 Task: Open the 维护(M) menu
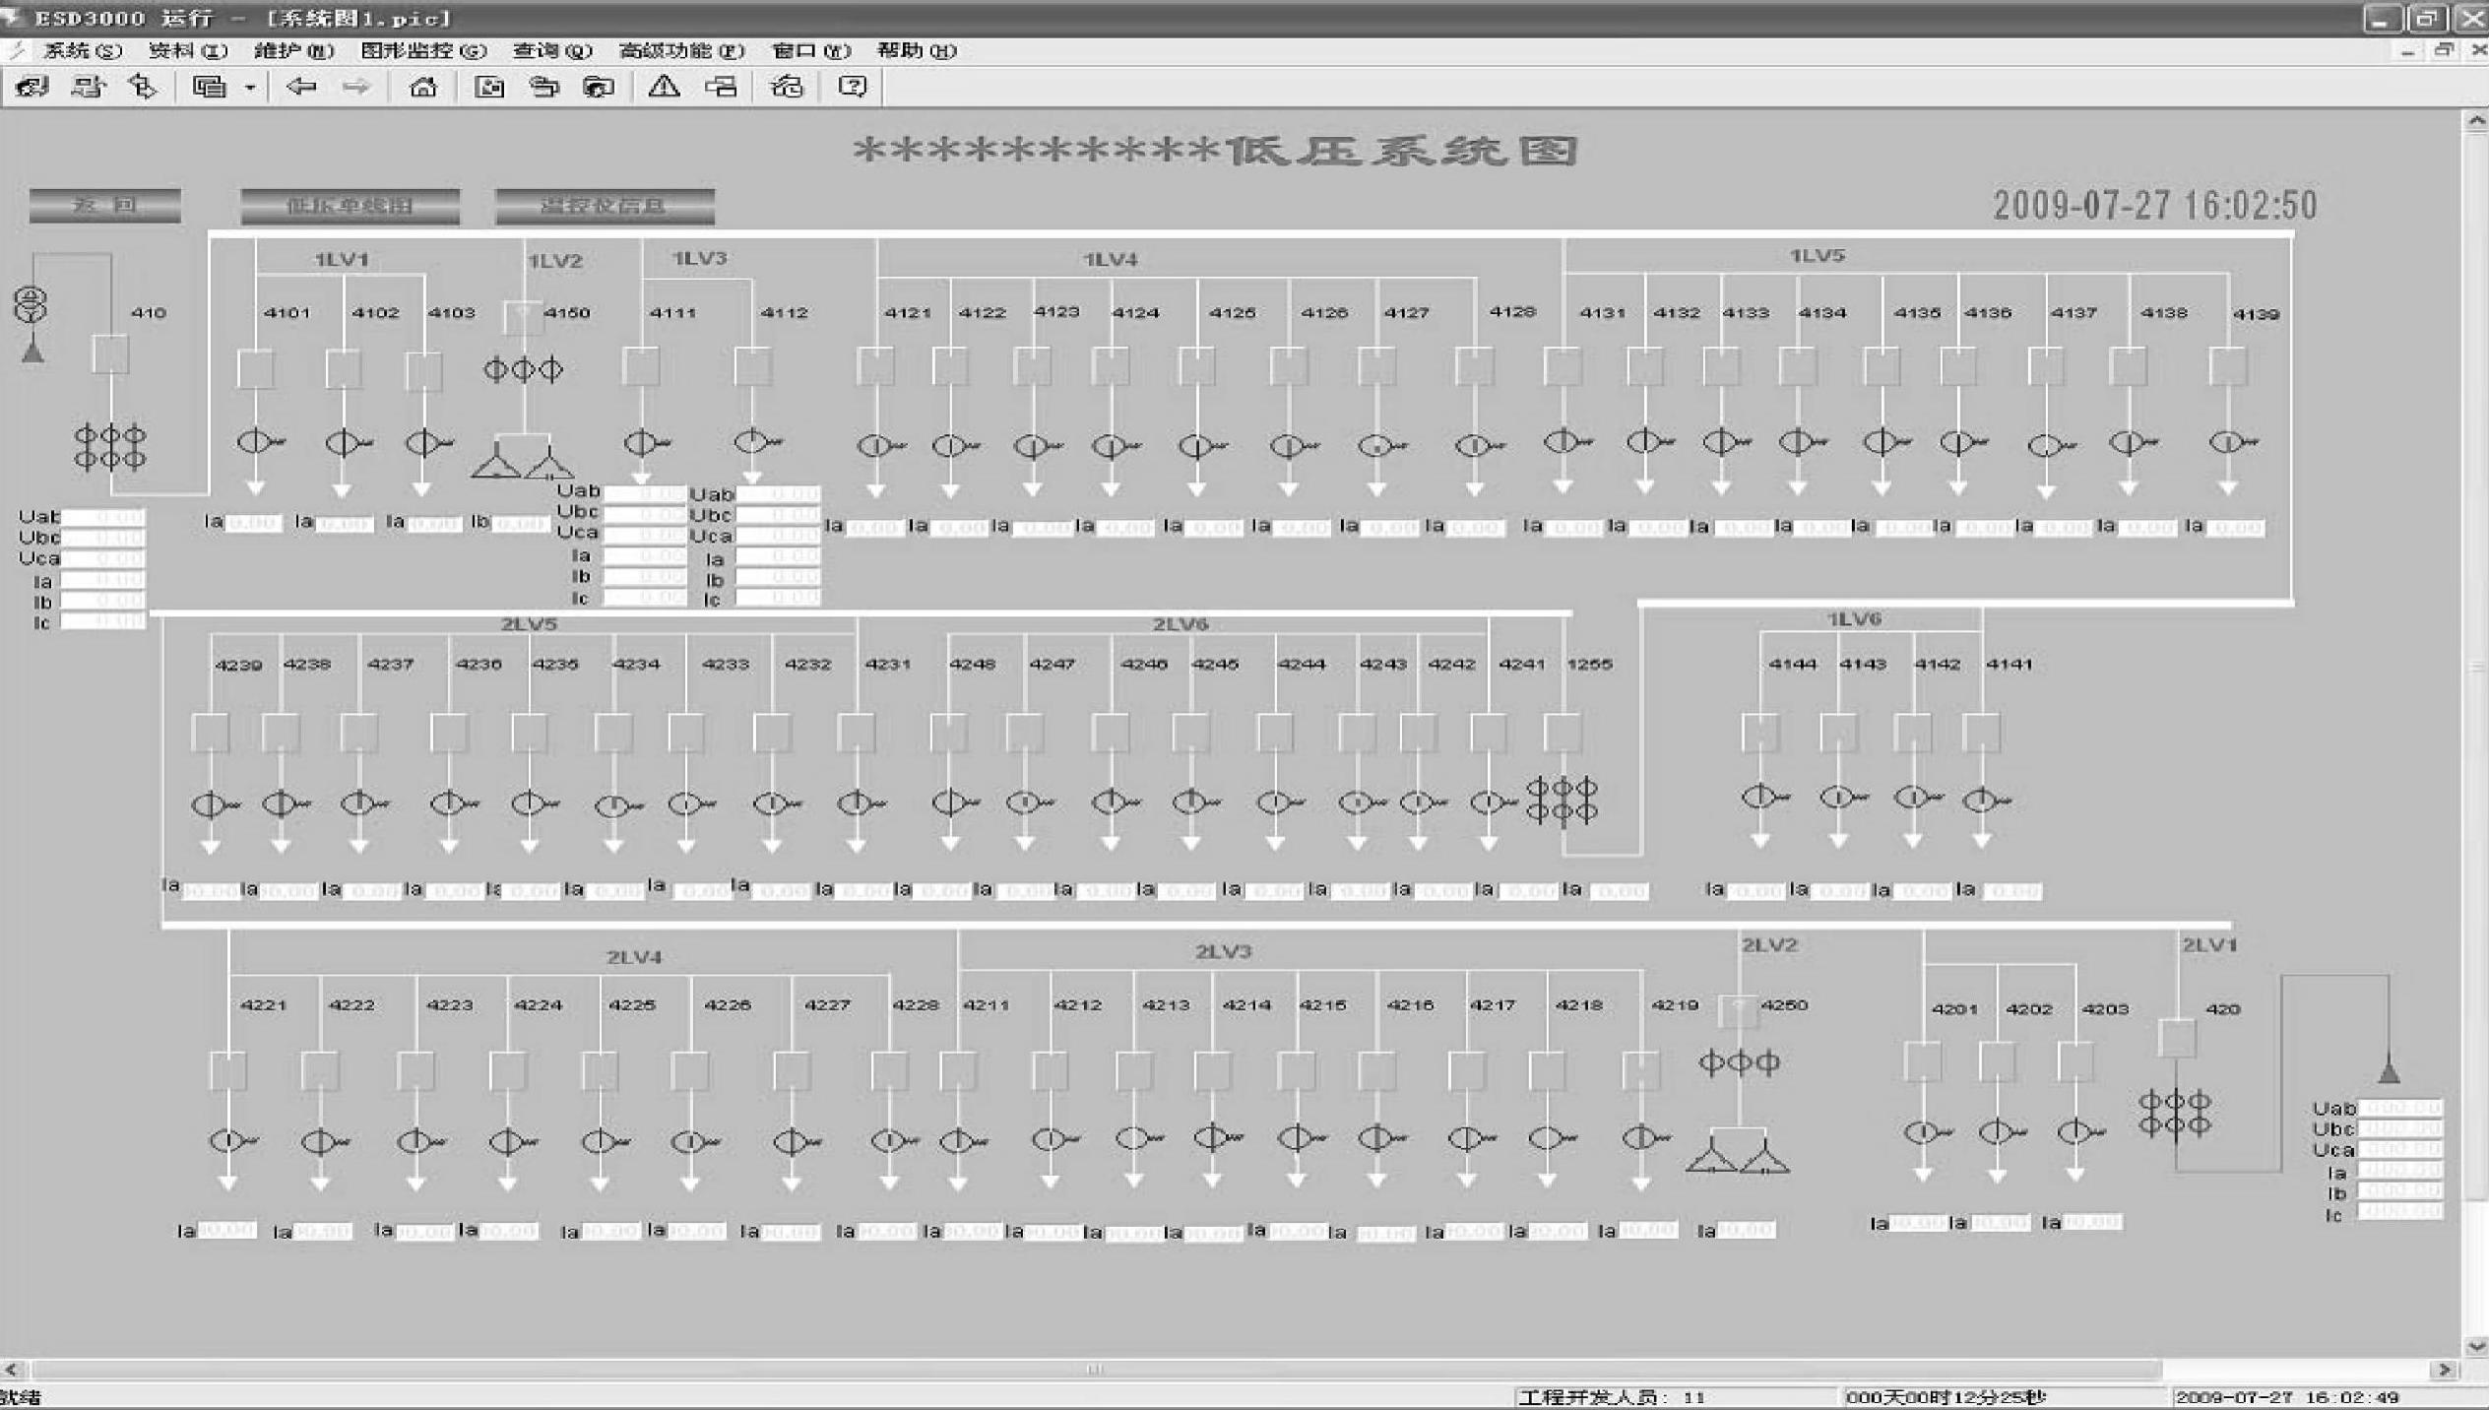(x=293, y=50)
